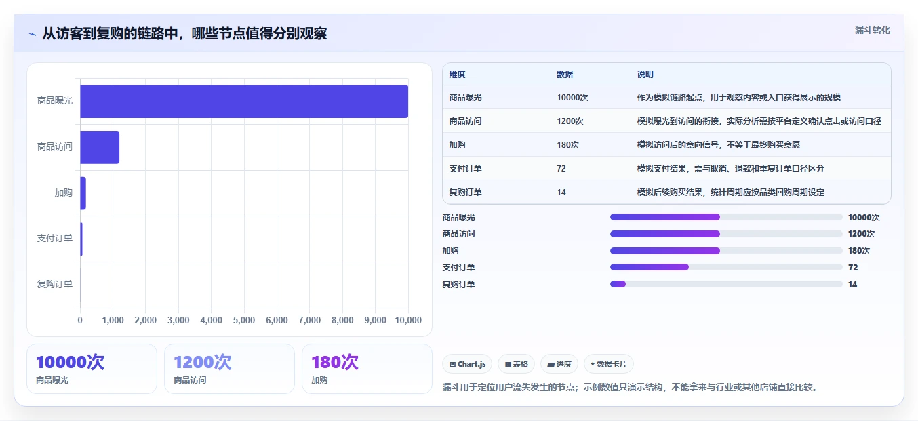Click the 商品访问 progress bar
This screenshot has width=918, height=421.
(726, 234)
